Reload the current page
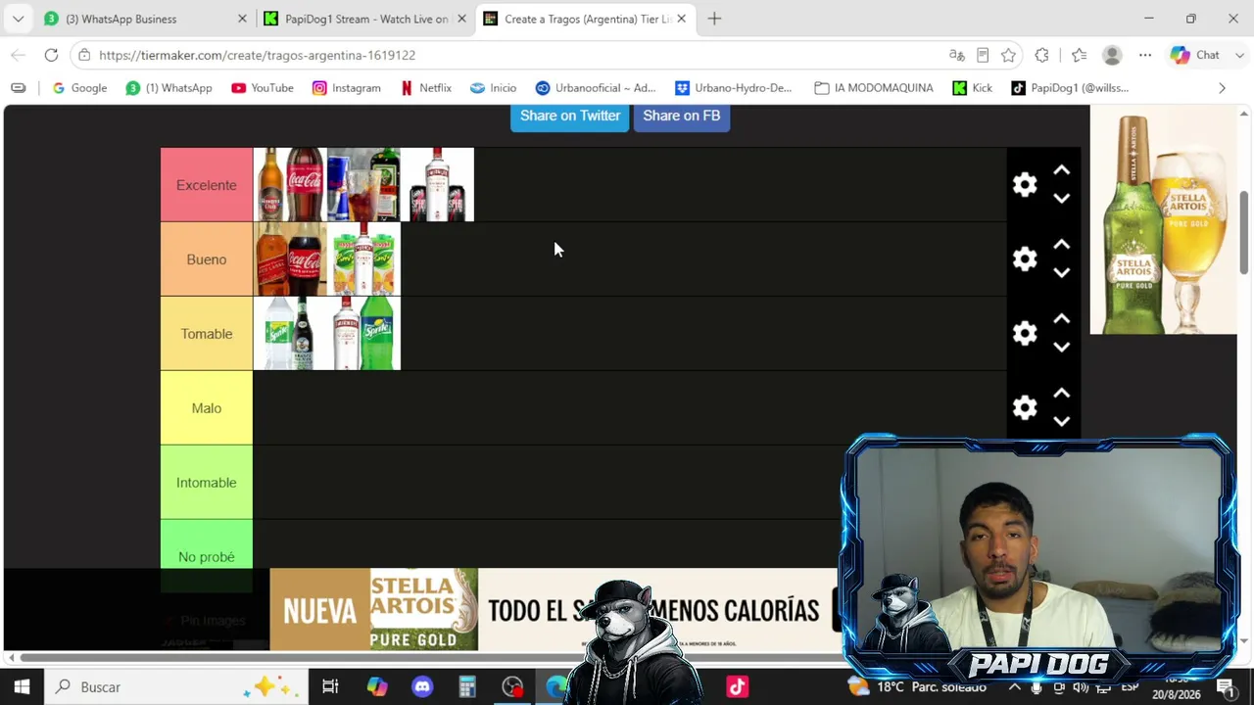The image size is (1254, 705). [x=51, y=55]
